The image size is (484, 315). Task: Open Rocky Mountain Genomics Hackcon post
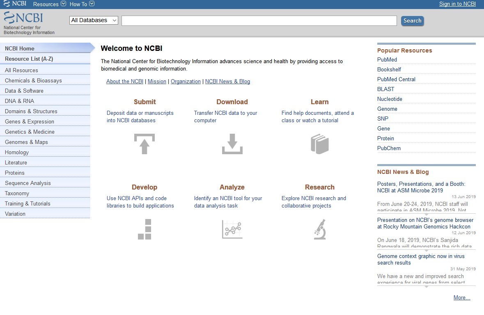(425, 224)
